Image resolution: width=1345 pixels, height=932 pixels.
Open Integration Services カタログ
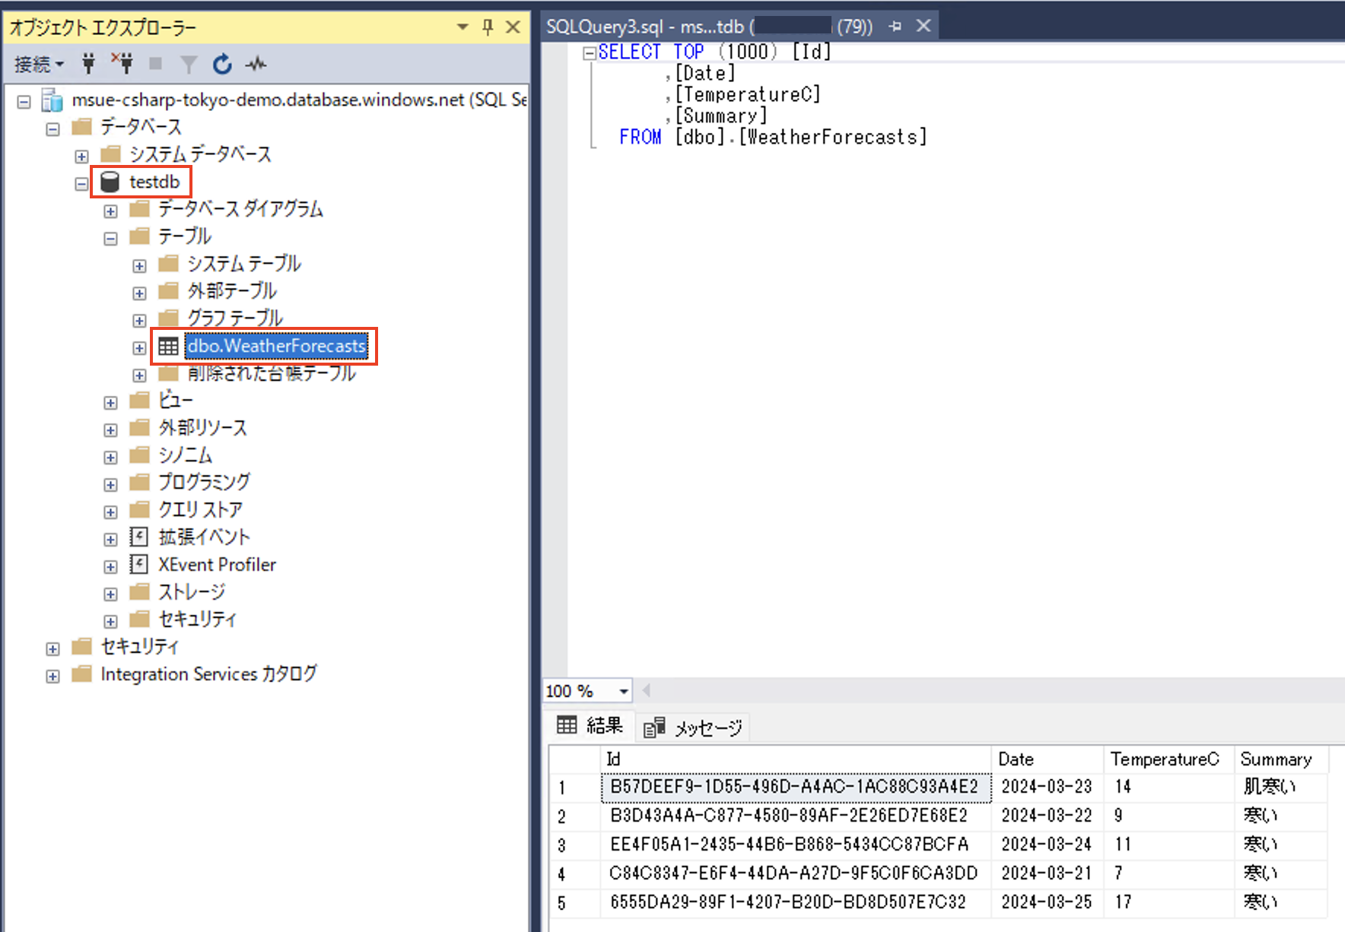pyautogui.click(x=208, y=674)
